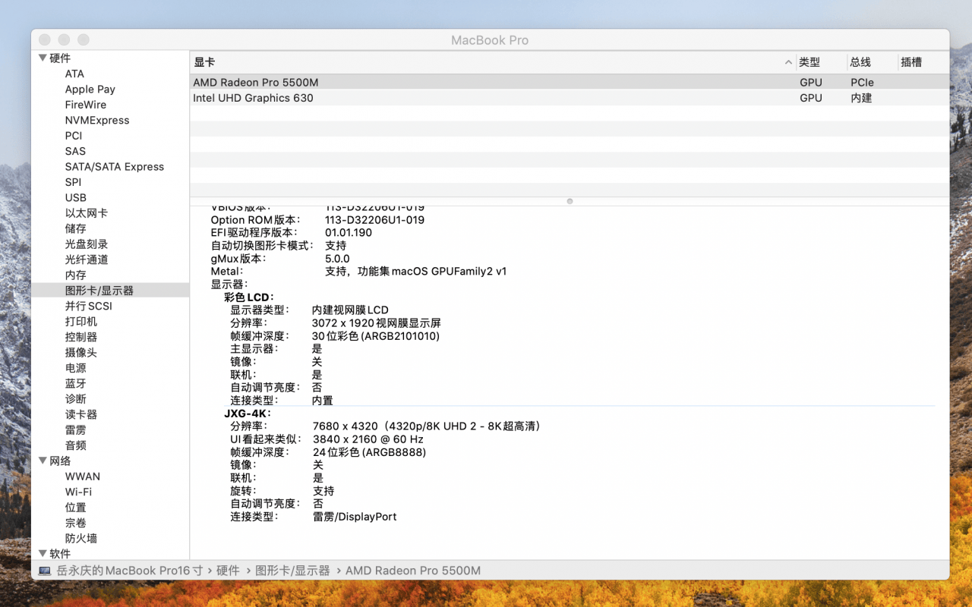Toggle sort arrow in 显卡 column header
The height and width of the screenshot is (607, 972).
click(788, 62)
